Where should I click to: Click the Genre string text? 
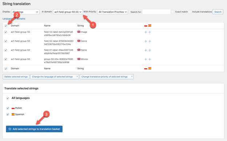(x=84, y=41)
